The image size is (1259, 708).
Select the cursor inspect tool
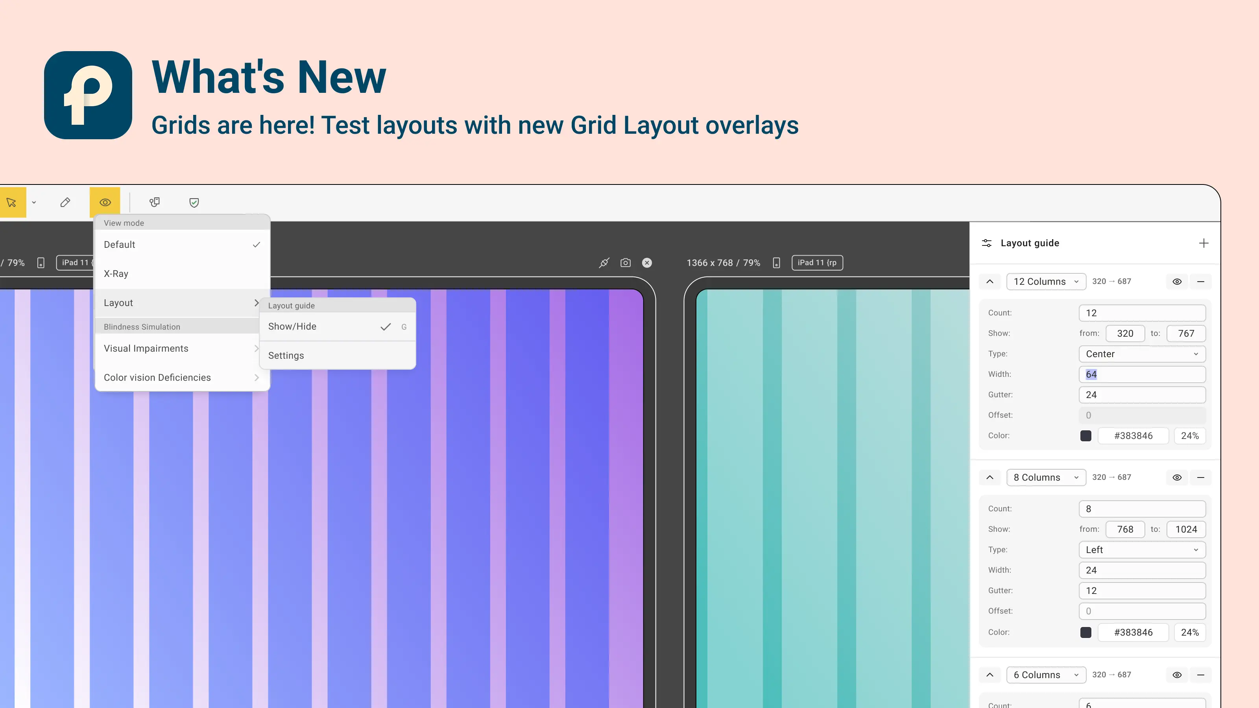pyautogui.click(x=12, y=202)
